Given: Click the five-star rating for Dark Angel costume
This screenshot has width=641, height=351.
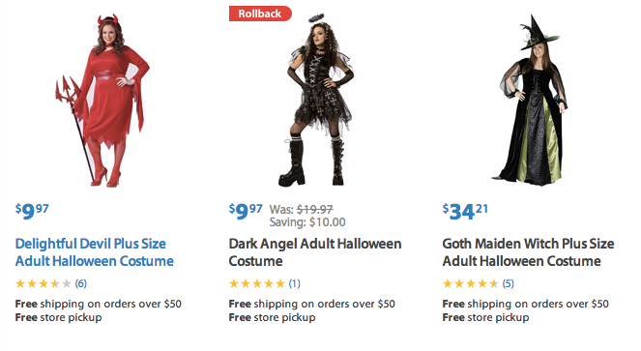Looking at the screenshot, I should coord(257,283).
